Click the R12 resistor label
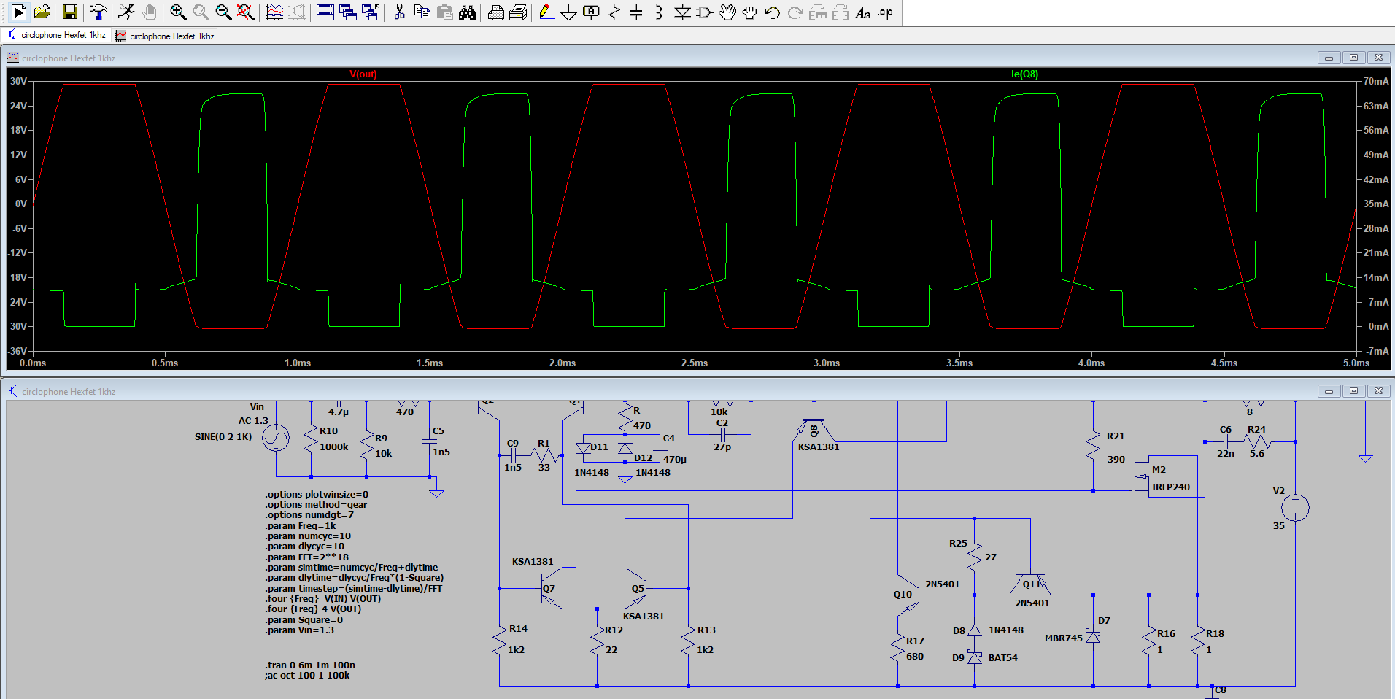This screenshot has width=1395, height=699. coord(614,630)
